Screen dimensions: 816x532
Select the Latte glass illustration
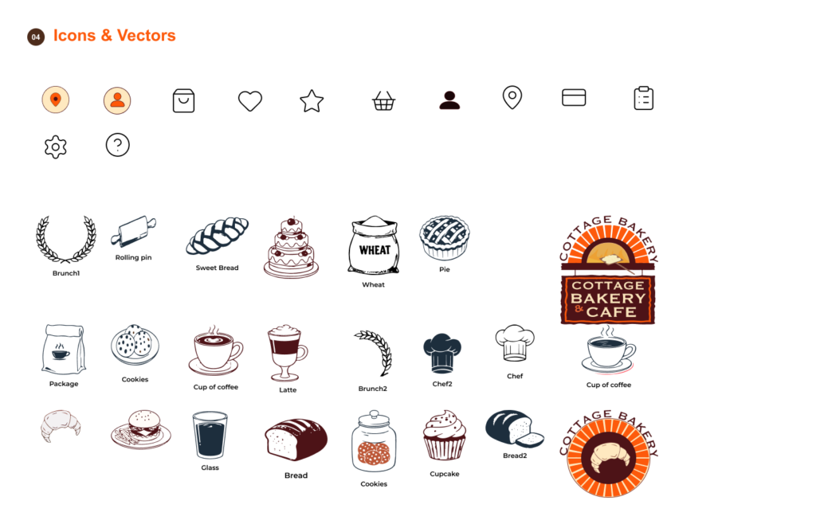point(287,353)
